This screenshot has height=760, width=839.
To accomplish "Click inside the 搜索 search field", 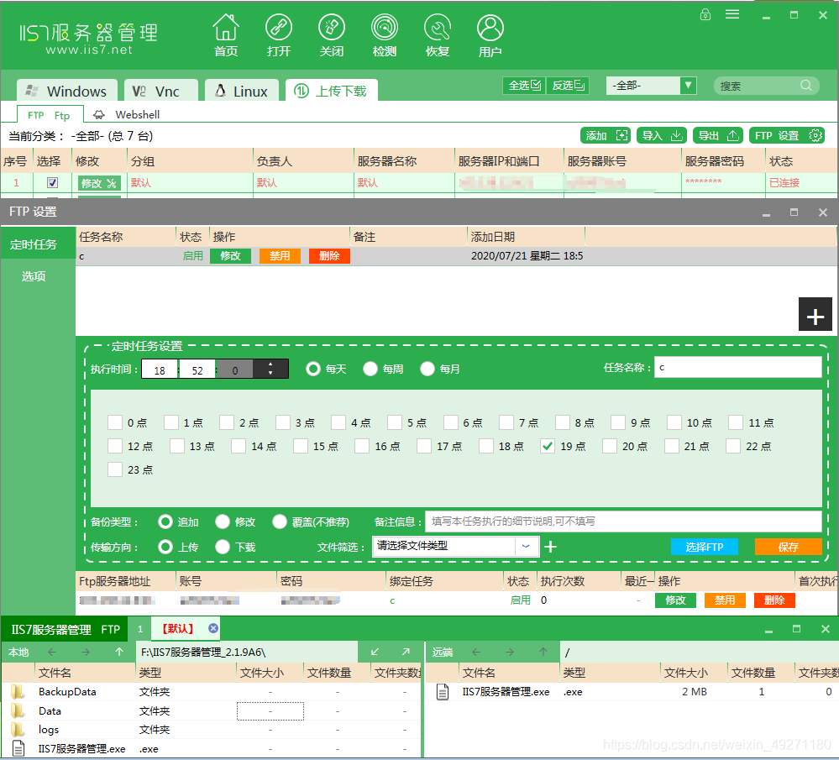I will click(x=756, y=86).
